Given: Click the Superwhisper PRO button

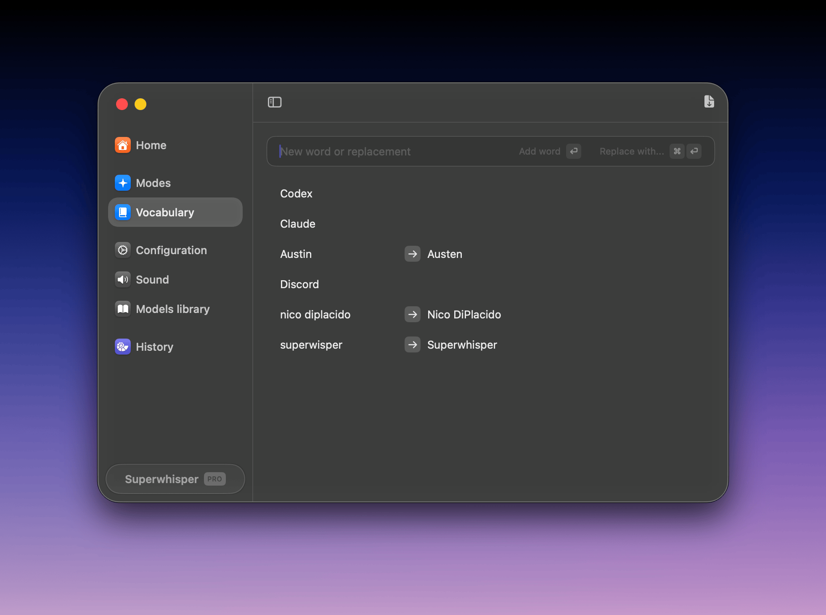Looking at the screenshot, I should click(175, 479).
